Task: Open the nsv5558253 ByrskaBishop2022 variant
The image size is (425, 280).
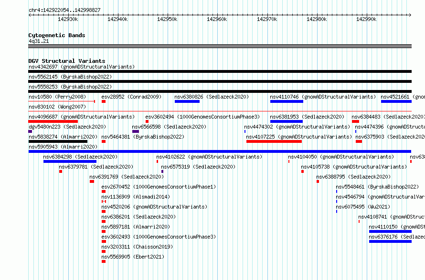Action: click(70, 87)
